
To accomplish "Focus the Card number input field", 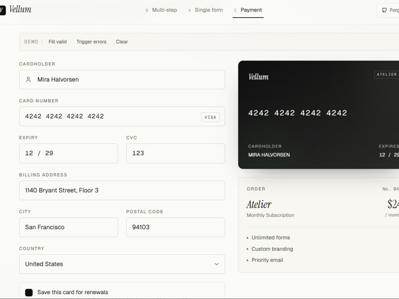I will 122,116.
